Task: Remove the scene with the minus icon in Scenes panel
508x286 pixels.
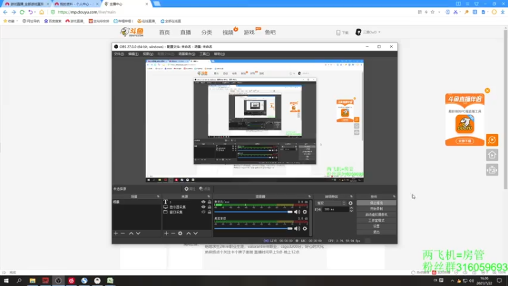Action: point(123,233)
